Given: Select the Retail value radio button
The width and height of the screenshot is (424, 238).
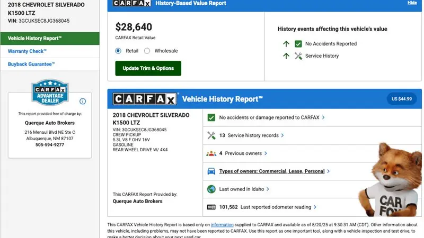Looking at the screenshot, I should (118, 51).
